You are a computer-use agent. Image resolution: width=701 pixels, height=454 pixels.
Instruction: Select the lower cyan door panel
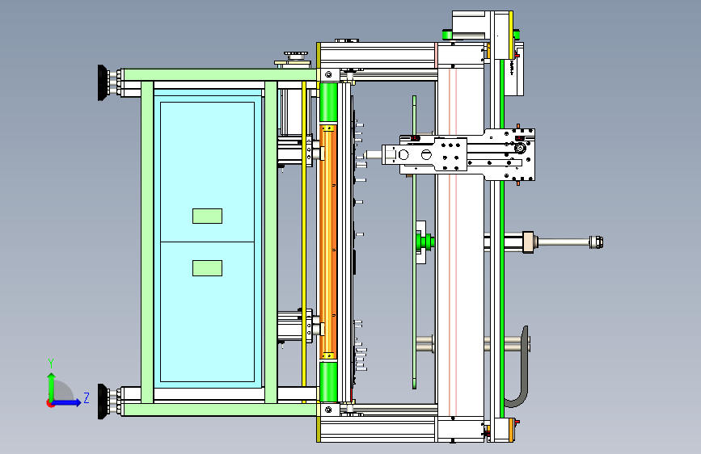208,312
